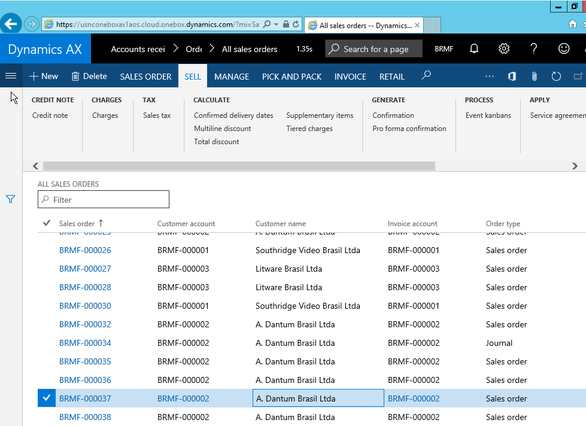Open help using the question mark icon
Screen dimensions: 586x426
[533, 48]
